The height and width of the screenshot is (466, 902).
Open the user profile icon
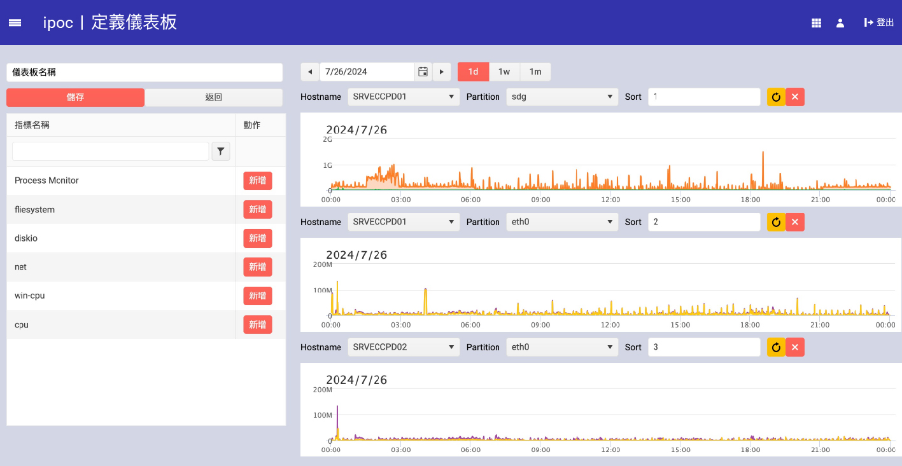[840, 23]
